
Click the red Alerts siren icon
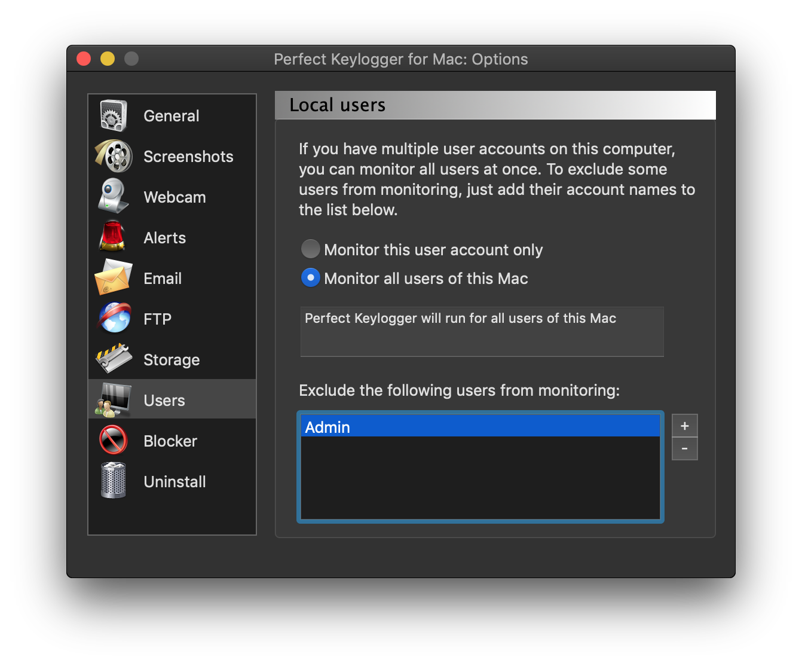pyautogui.click(x=113, y=237)
